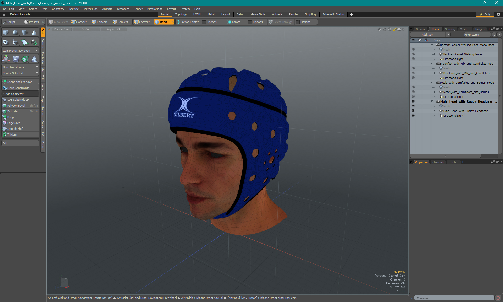
Task: Toggle visibility of Meals_with_Cornflakes_and_Berries item
Action: pos(413,92)
